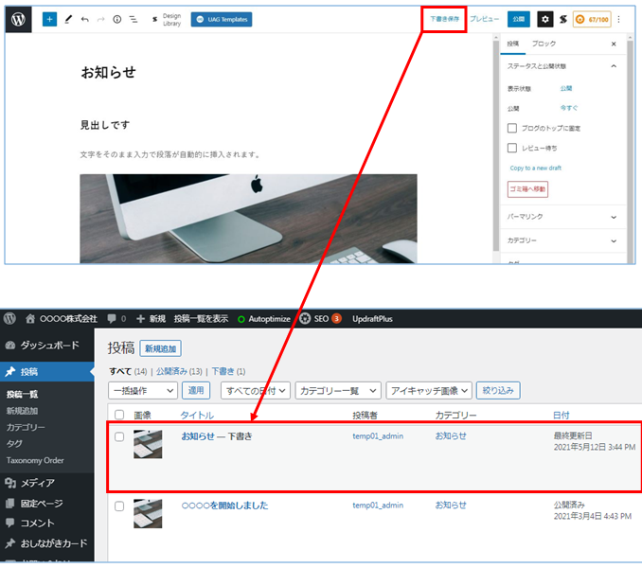Open the カテゴリー一覧 dropdown
The height and width of the screenshot is (568, 642).
338,390
